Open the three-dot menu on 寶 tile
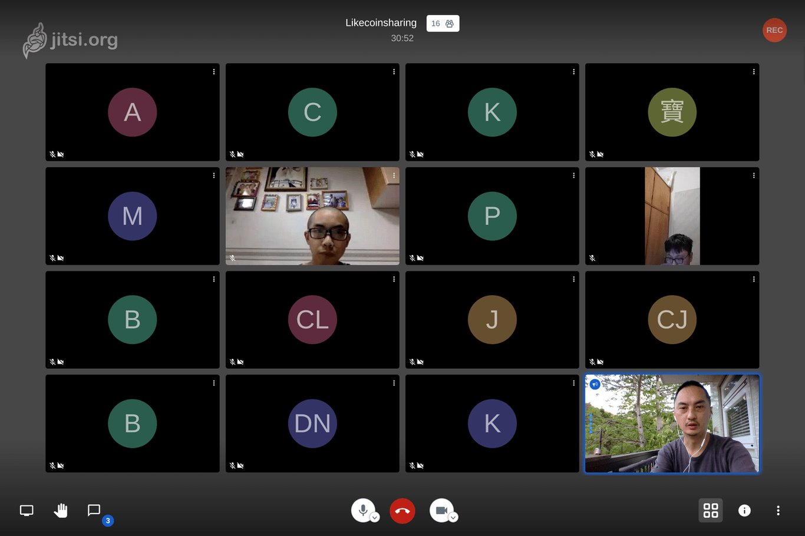The width and height of the screenshot is (805, 536). [x=754, y=72]
